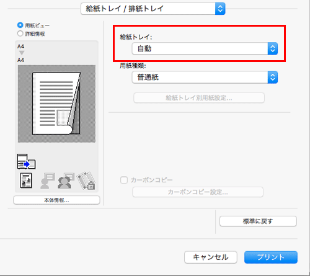Screen dimensions: 310x276
Task: Click the stepper arrows on 普通紙 dropdown
Action: tap(273, 78)
